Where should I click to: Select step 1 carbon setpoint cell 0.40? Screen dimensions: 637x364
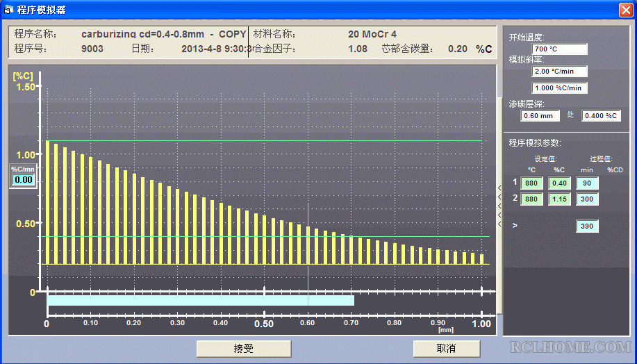click(559, 183)
